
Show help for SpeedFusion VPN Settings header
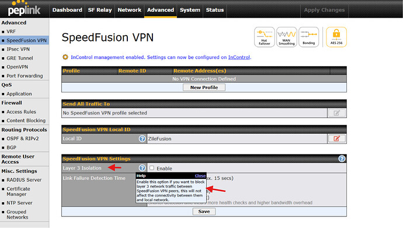pos(342,158)
